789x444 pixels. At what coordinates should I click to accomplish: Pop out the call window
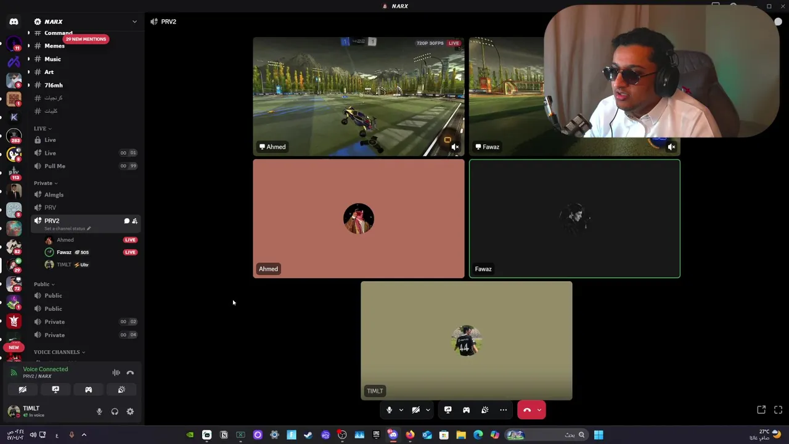pyautogui.click(x=761, y=410)
